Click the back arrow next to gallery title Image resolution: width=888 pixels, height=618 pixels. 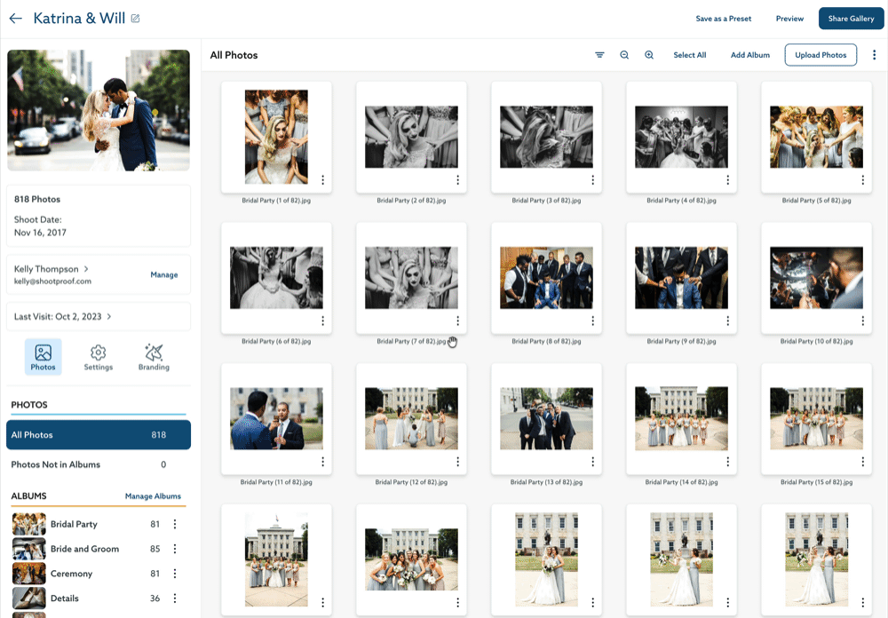point(15,19)
